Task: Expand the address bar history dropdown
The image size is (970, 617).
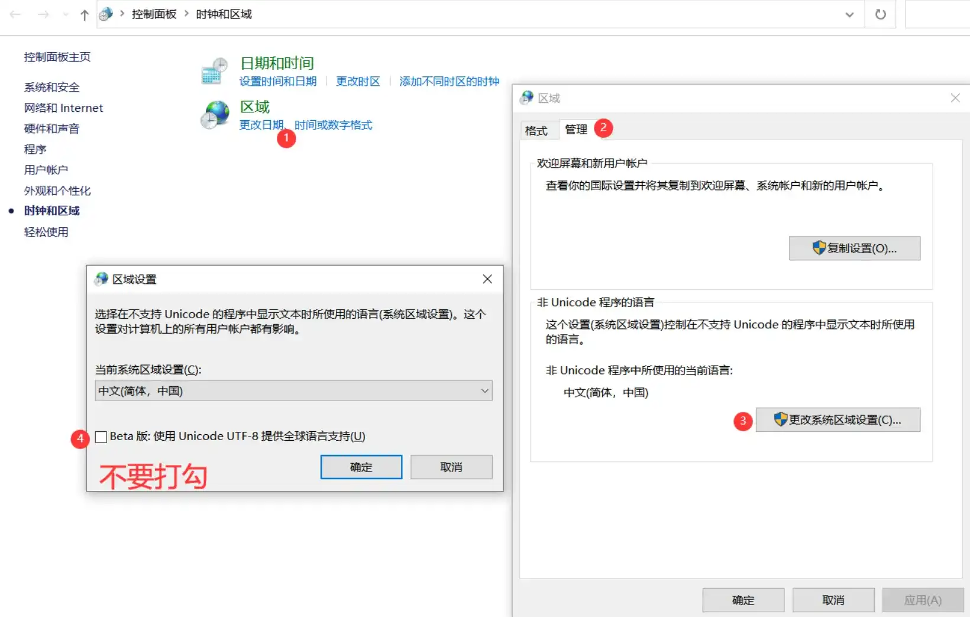Action: (x=849, y=15)
